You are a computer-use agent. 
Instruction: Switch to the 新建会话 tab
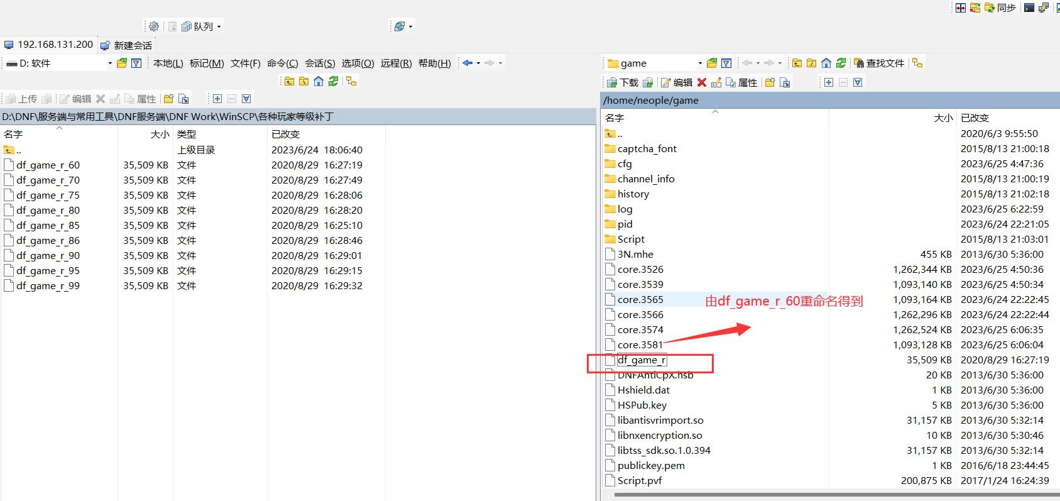(x=126, y=45)
